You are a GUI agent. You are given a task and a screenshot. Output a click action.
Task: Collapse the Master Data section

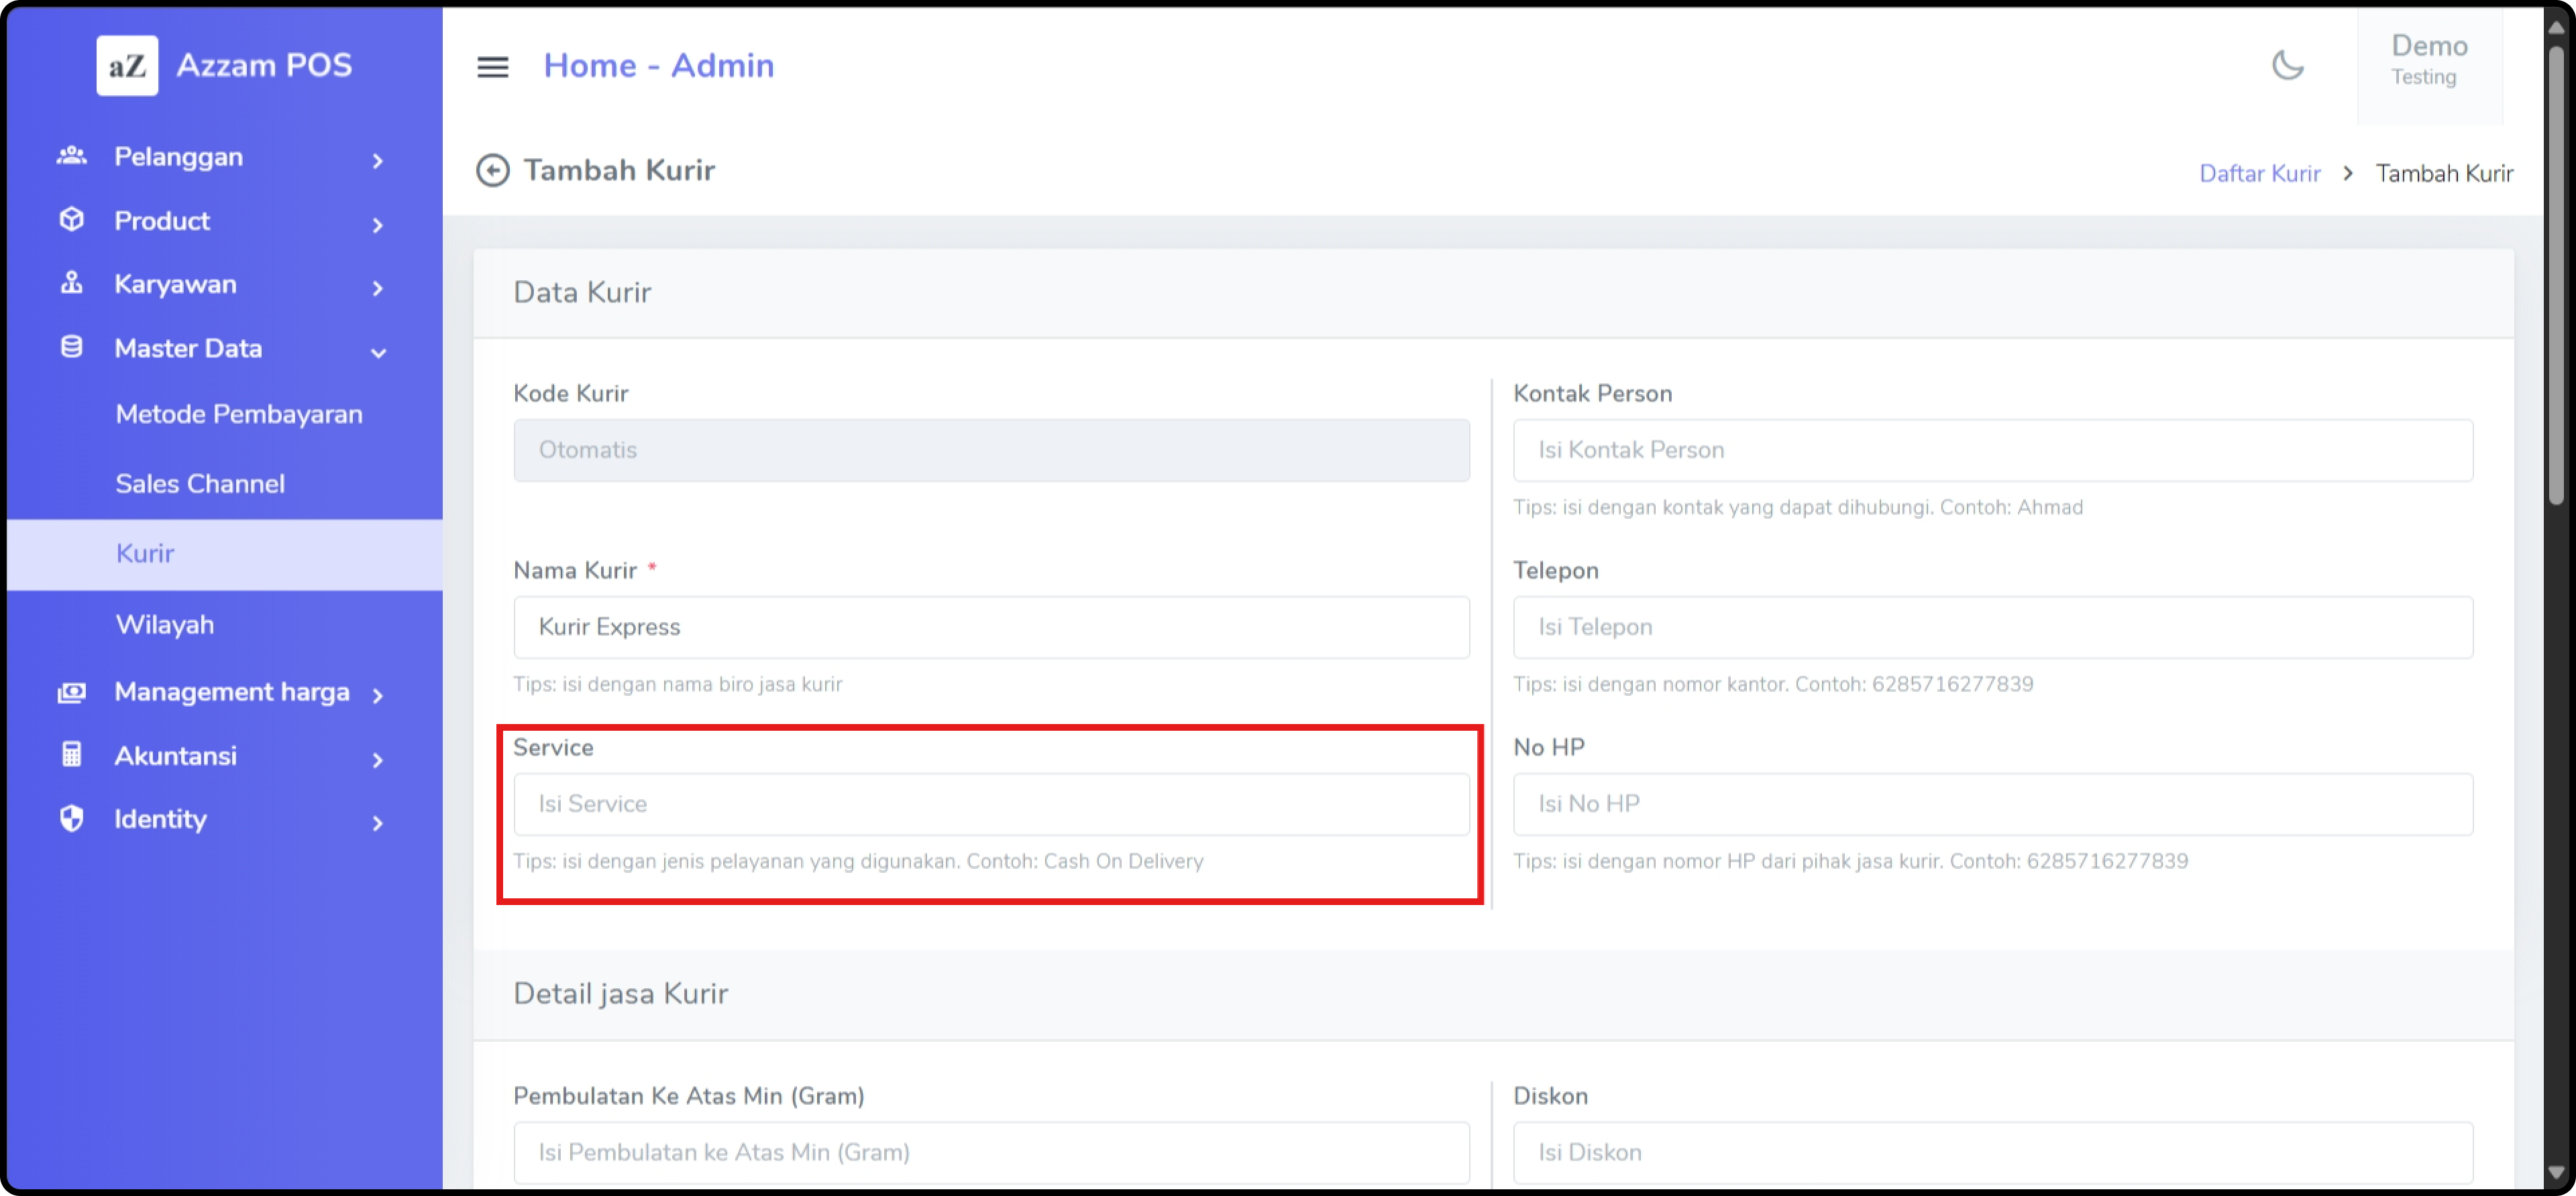point(377,352)
